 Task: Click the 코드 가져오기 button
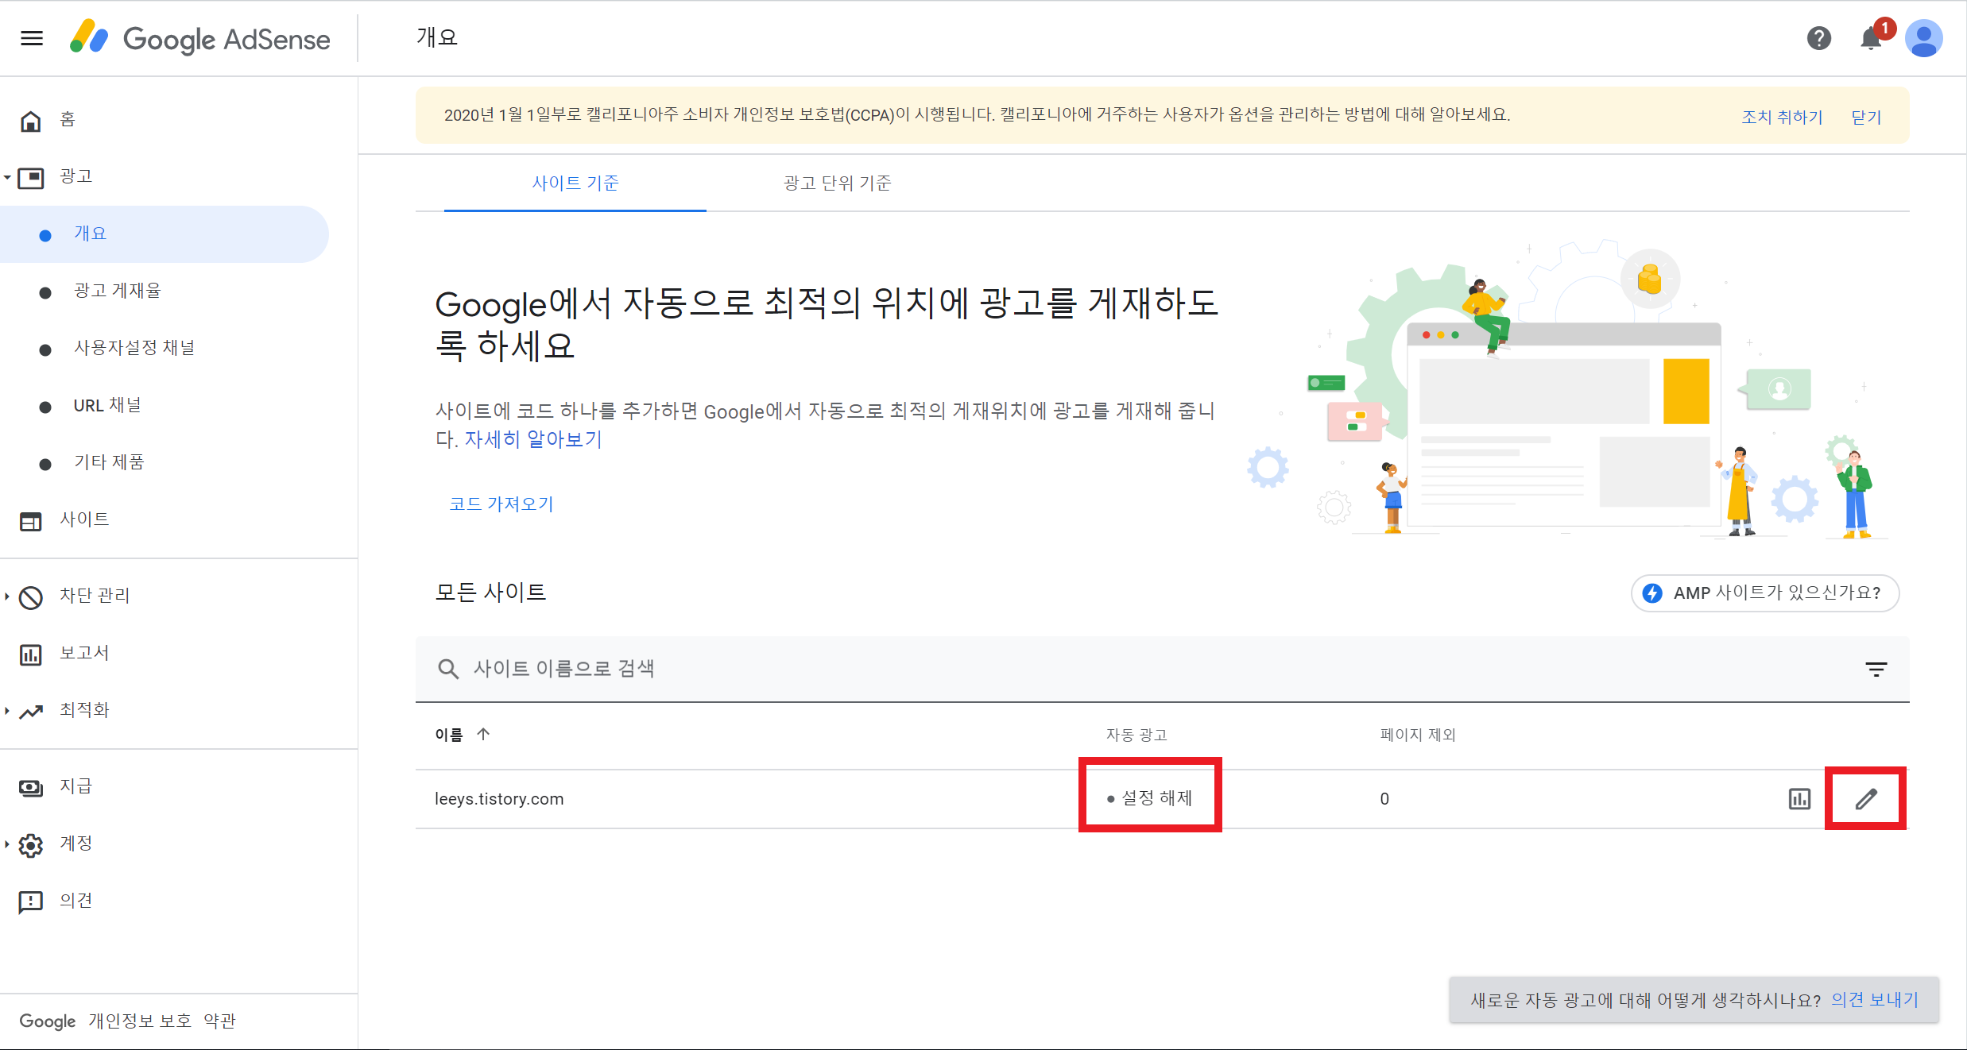(501, 504)
